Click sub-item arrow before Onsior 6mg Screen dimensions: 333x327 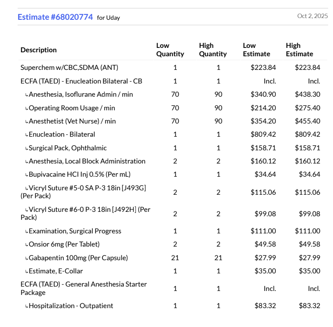click(26, 245)
